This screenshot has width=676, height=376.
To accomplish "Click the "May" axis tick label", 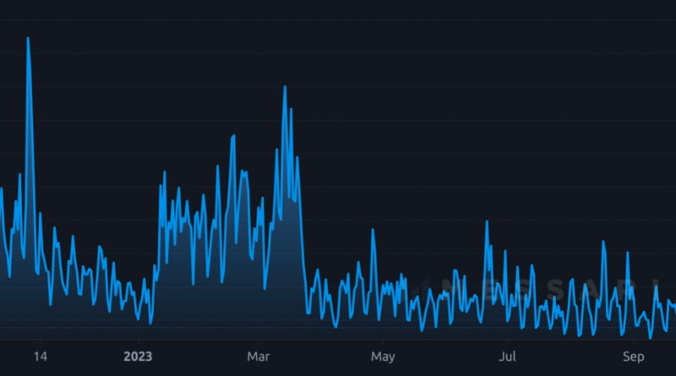I will tap(383, 356).
